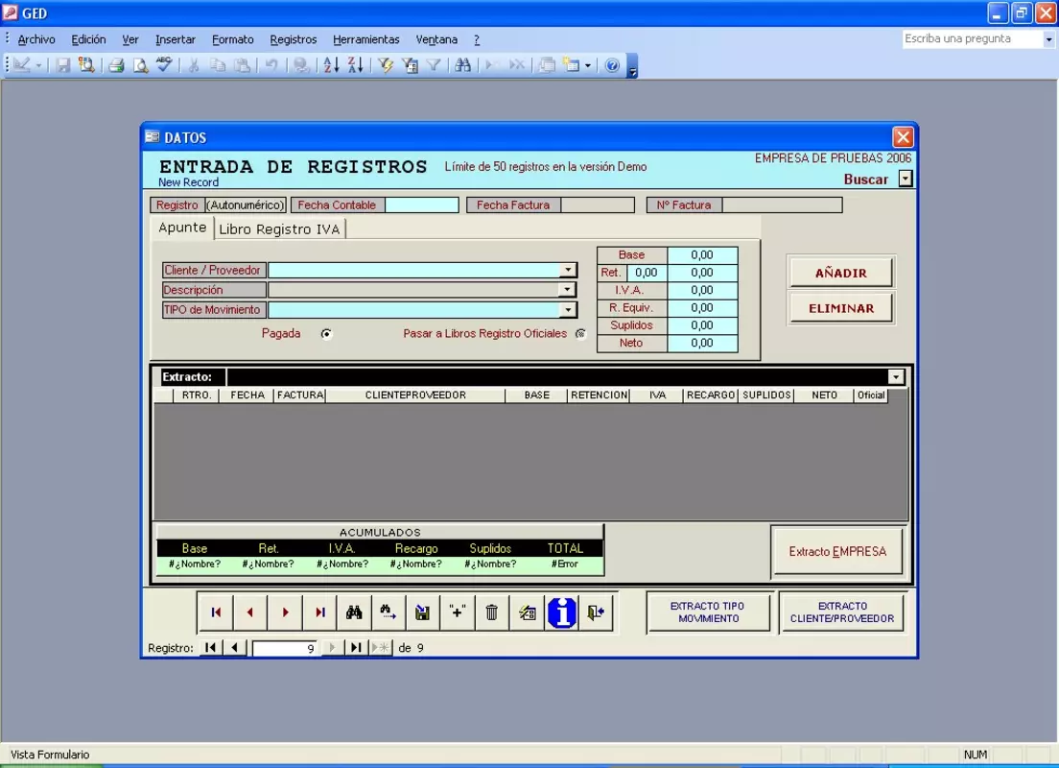Open the Insertar menu

point(175,39)
